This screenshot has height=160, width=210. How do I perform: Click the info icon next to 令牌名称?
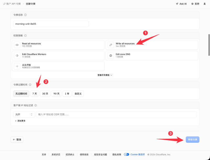coord(25,15)
